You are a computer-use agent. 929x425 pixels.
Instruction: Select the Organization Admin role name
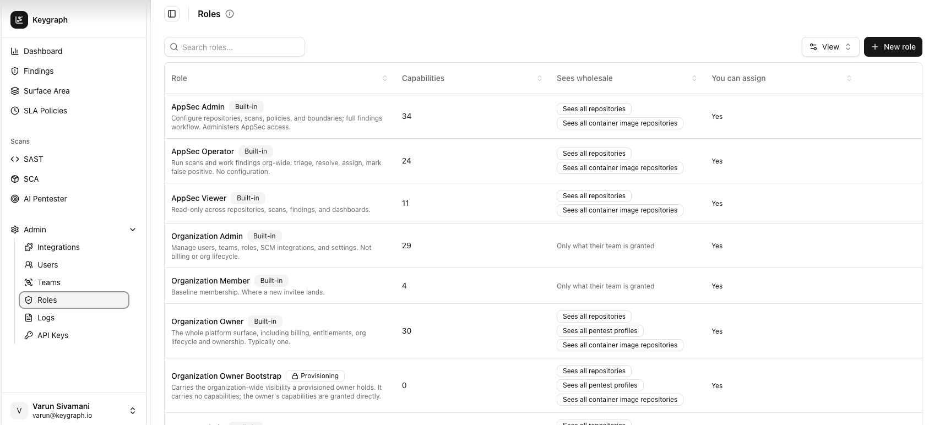[207, 236]
